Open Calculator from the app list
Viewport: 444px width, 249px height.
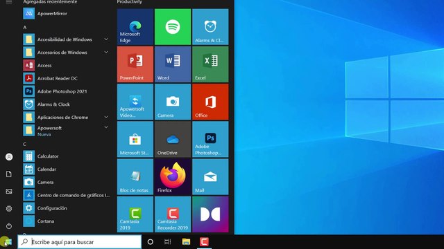tap(67, 156)
